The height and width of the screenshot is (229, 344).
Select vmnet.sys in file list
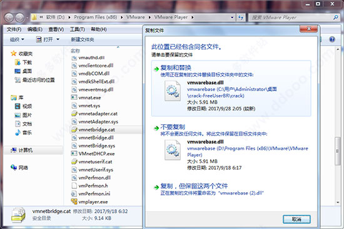86,105
